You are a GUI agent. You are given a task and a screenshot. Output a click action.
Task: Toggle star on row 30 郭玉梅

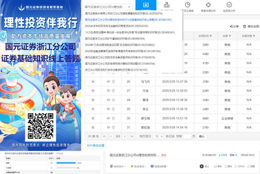click(93, 118)
